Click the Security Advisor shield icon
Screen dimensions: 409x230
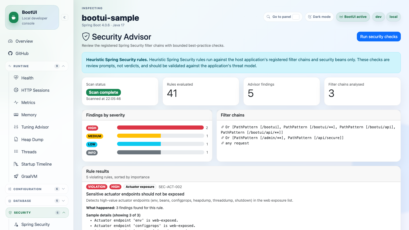tap(86, 37)
